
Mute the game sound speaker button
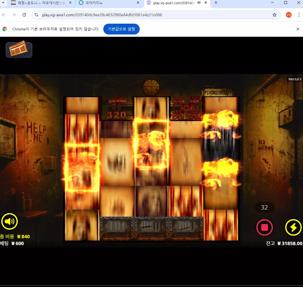9,221
